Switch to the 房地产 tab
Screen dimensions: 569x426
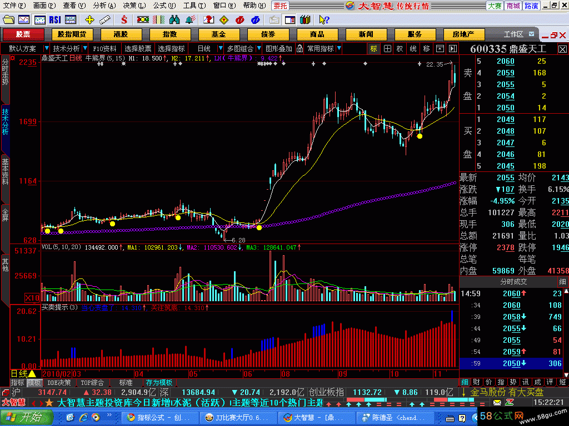[x=464, y=34]
